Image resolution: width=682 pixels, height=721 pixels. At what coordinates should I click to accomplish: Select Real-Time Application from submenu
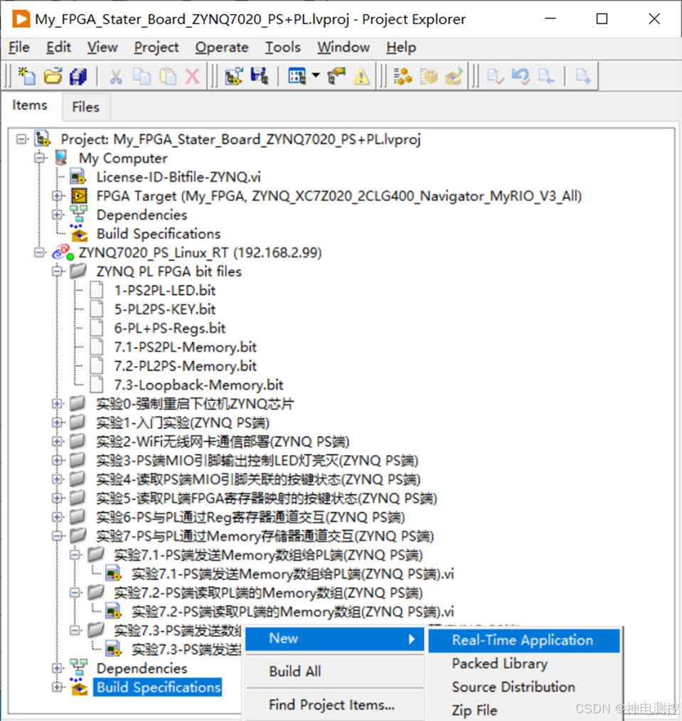pyautogui.click(x=524, y=640)
